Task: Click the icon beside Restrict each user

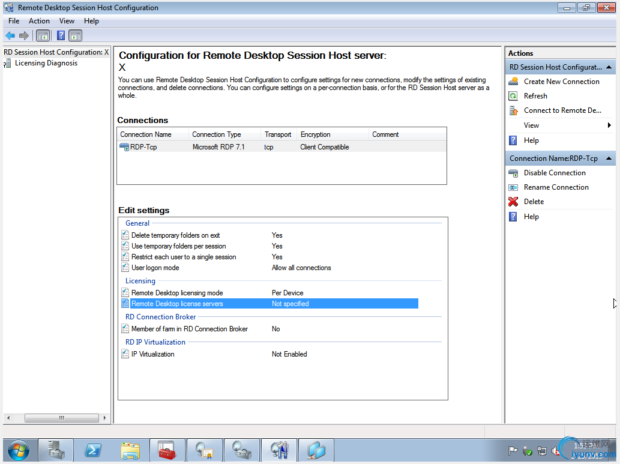Action: click(x=125, y=257)
